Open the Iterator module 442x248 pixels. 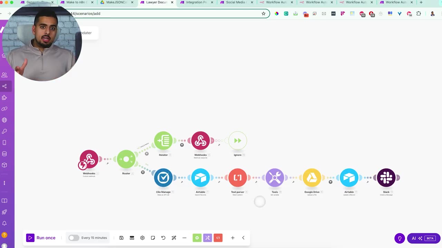point(163,141)
